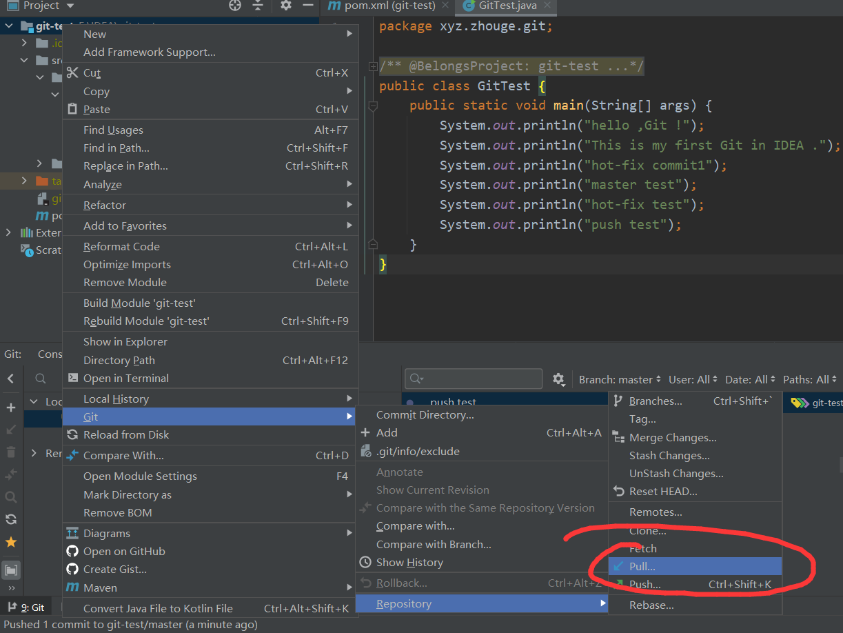Open the Date: All filter dropdown
This screenshot has width=843, height=633.
751,379
